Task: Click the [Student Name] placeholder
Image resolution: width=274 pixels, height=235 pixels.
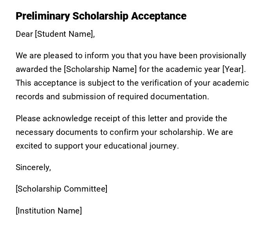Action: pyautogui.click(x=65, y=34)
